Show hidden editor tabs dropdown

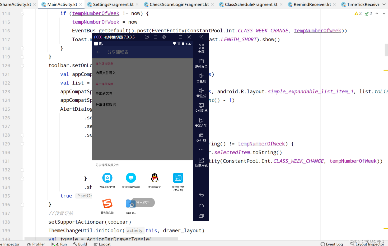384,4
